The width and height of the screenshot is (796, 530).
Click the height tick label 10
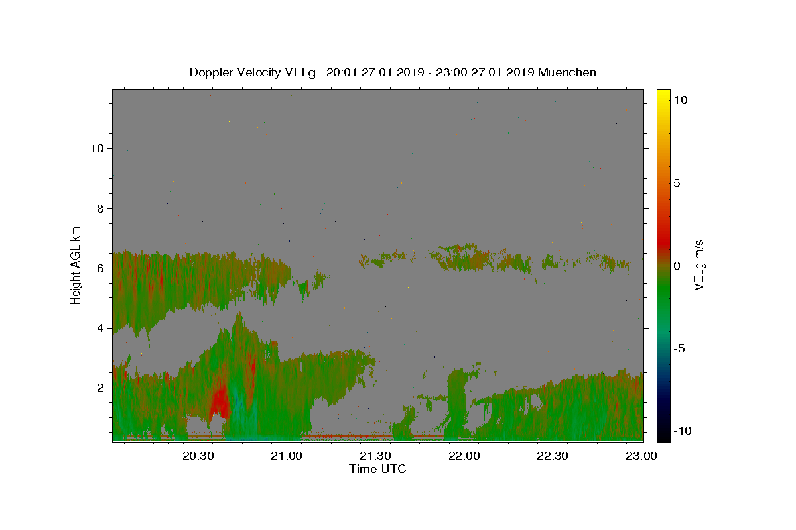pos(97,148)
